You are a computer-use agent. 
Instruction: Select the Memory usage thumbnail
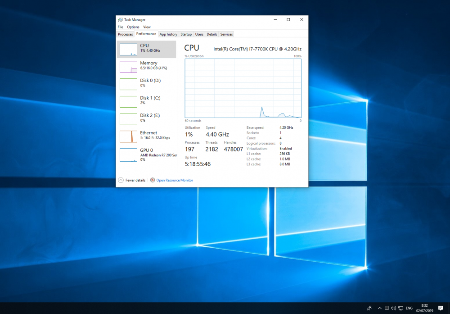click(x=128, y=67)
